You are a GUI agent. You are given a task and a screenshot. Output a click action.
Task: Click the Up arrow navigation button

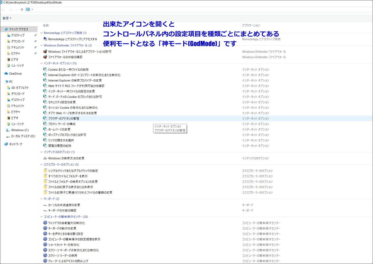point(22,10)
